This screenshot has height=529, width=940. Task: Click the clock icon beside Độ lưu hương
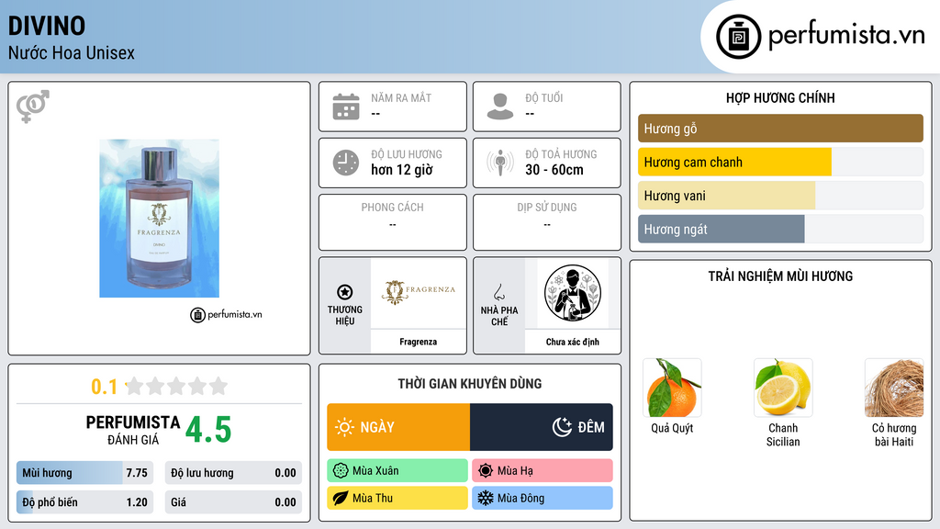tap(346, 163)
